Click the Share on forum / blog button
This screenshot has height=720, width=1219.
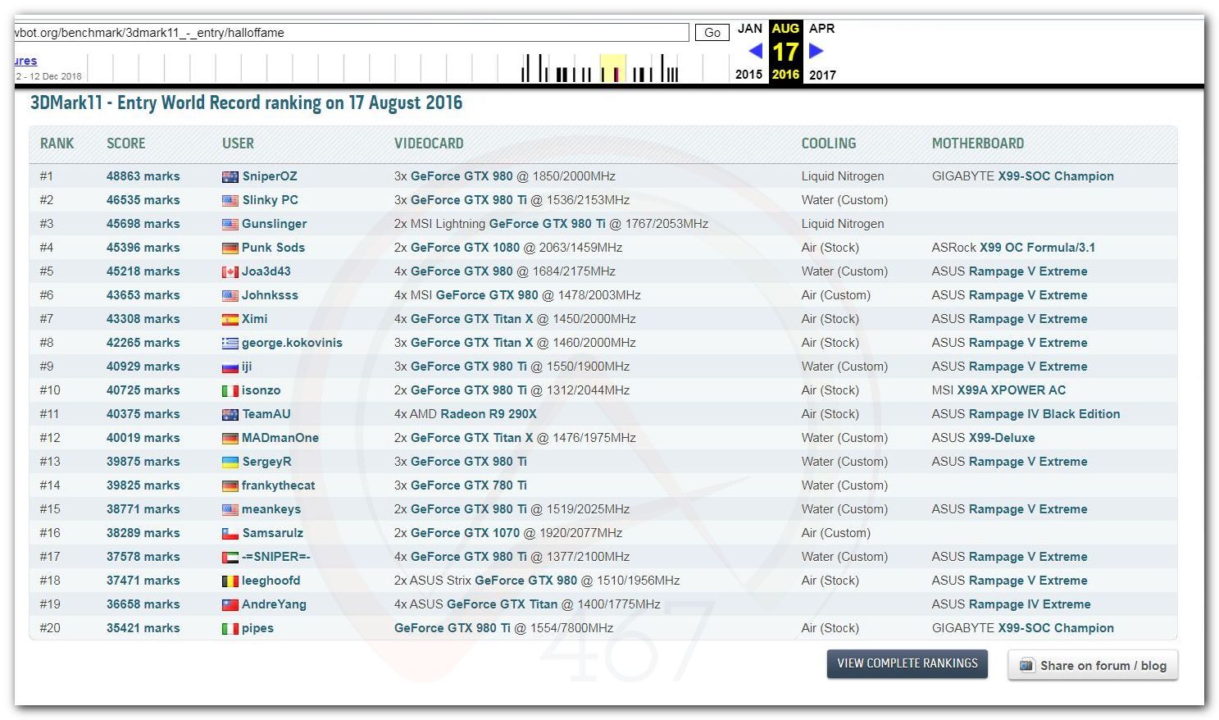click(x=1093, y=666)
